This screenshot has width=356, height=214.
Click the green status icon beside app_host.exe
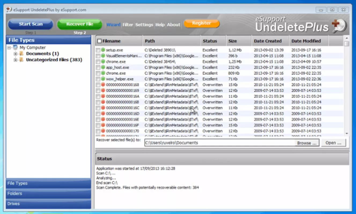[103, 67]
